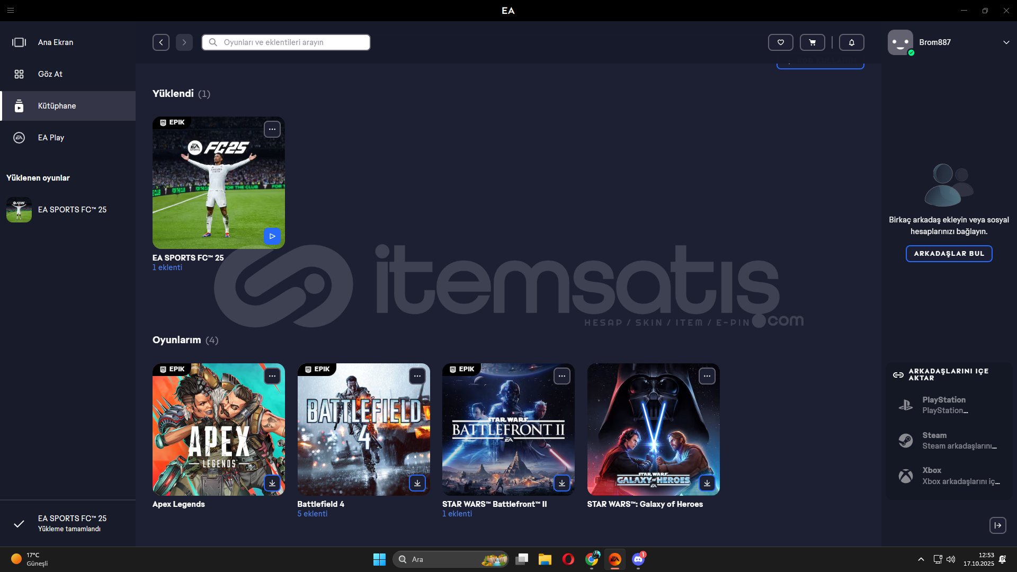The image size is (1017, 572).
Task: Collapse the friends panel
Action: pos(997,525)
